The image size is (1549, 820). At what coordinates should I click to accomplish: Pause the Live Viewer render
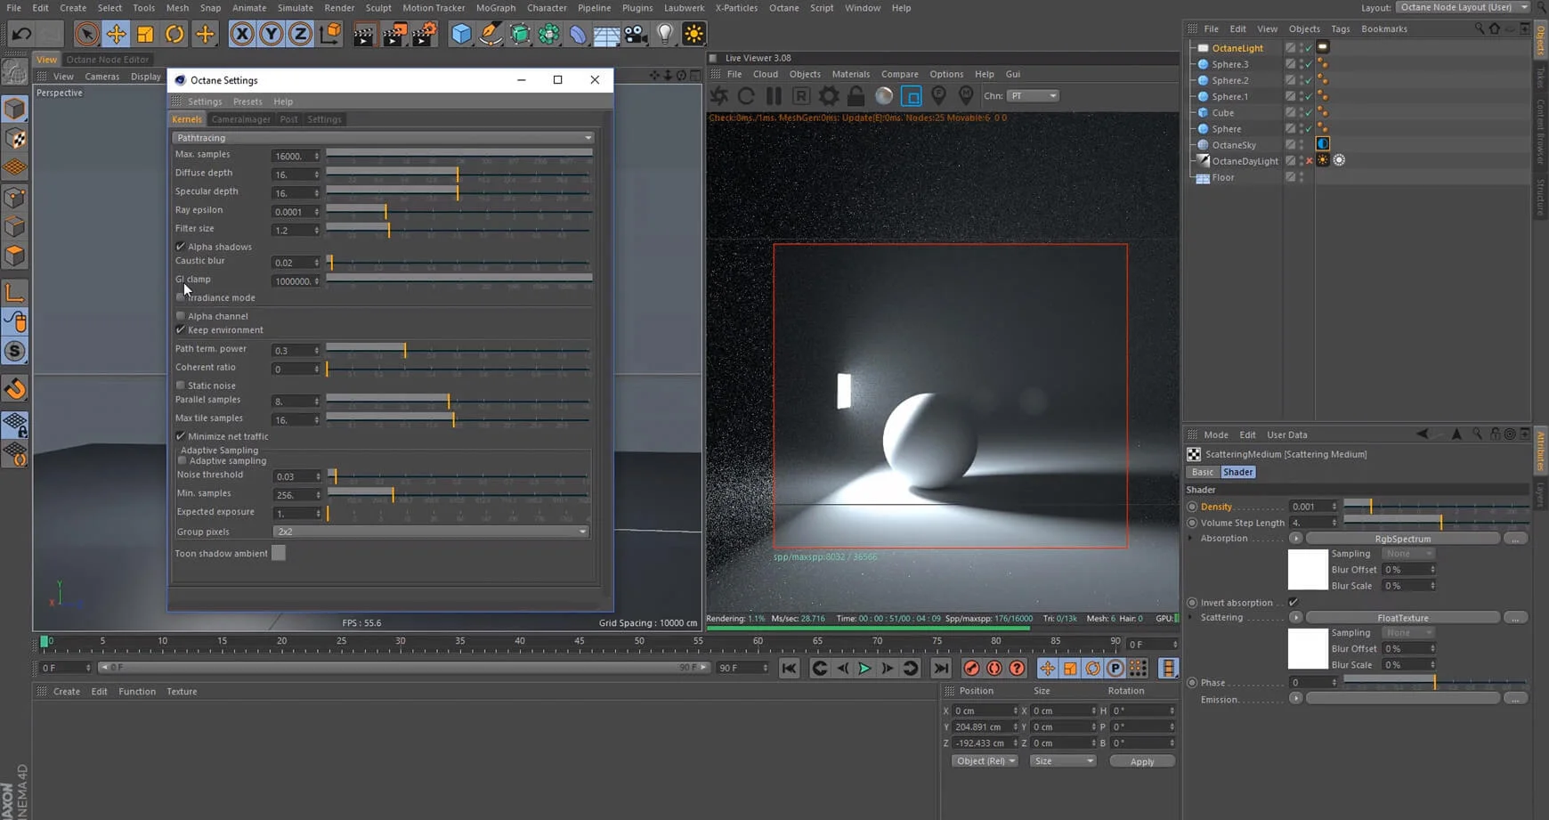(774, 95)
